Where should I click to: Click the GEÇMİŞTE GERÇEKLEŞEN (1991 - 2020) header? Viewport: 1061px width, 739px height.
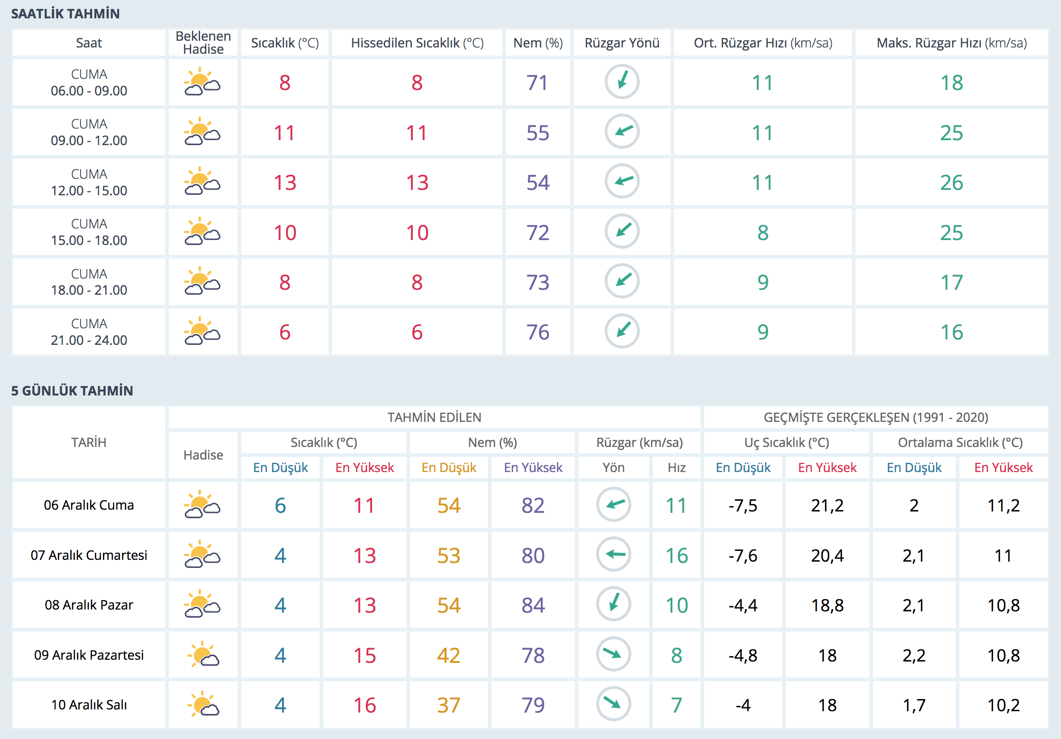tap(875, 417)
